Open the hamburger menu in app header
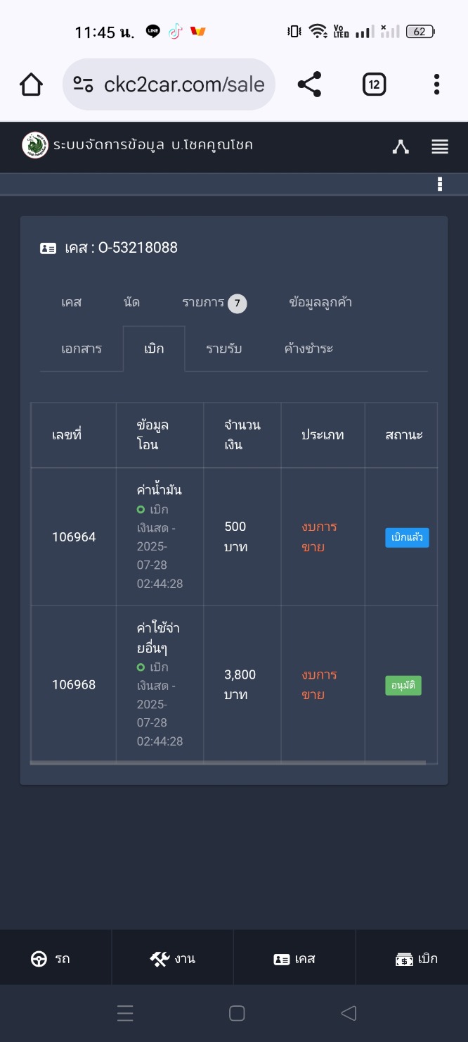Image resolution: width=468 pixels, height=1042 pixels. (440, 146)
